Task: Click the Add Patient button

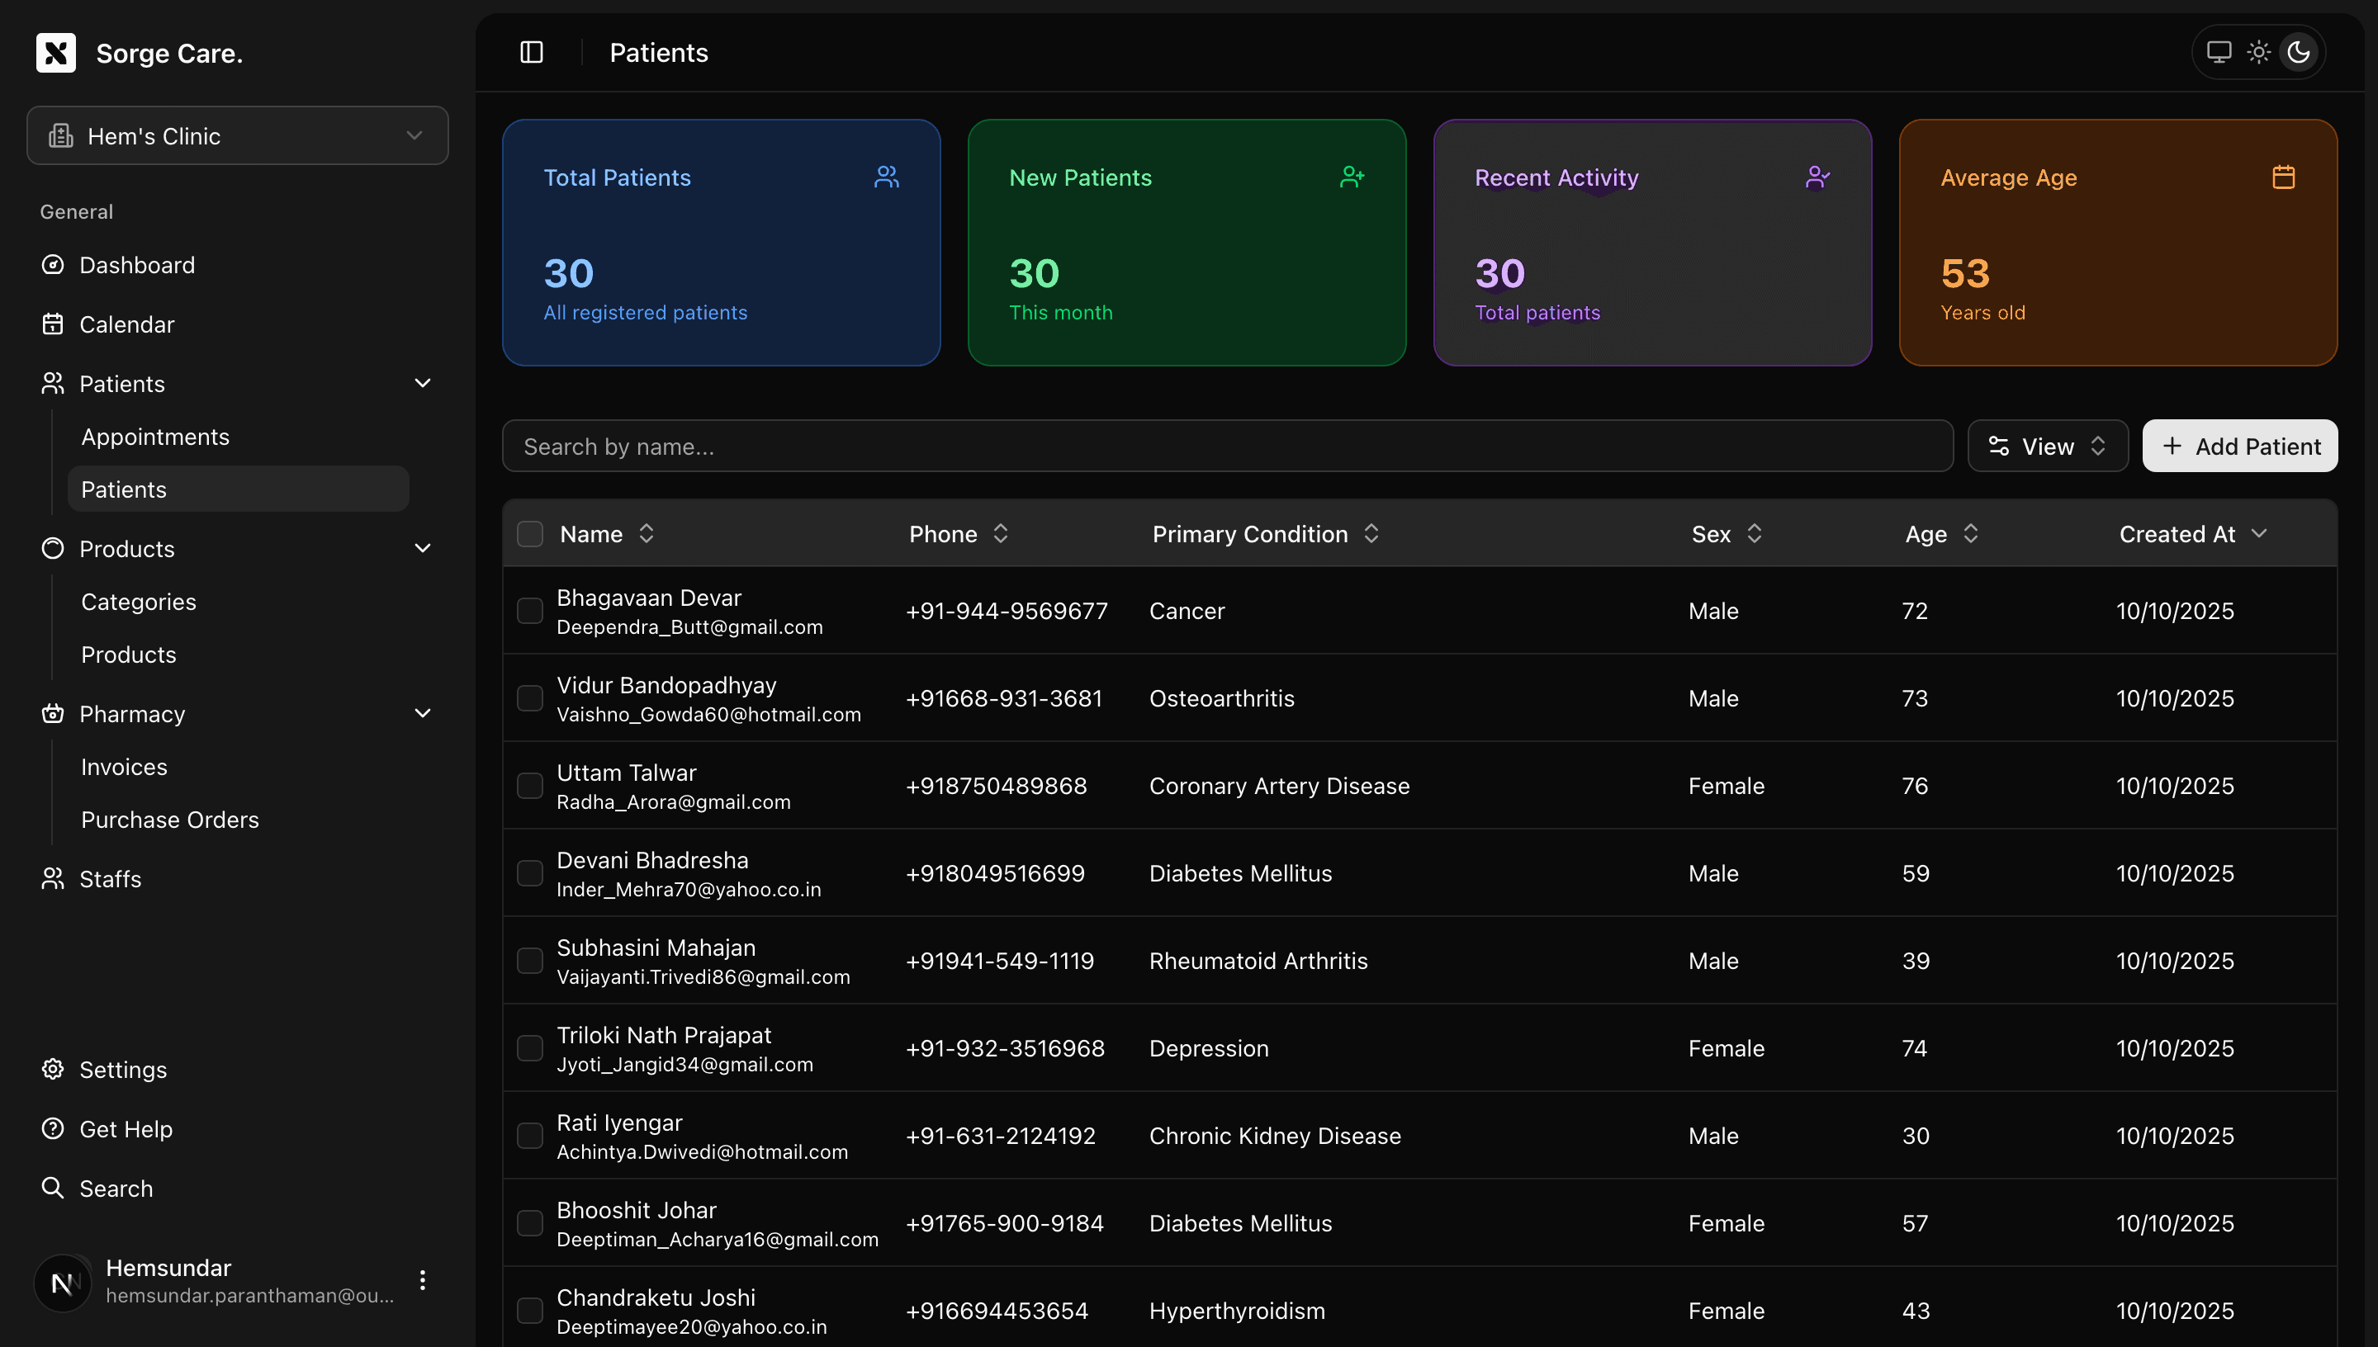Action: click(2240, 446)
